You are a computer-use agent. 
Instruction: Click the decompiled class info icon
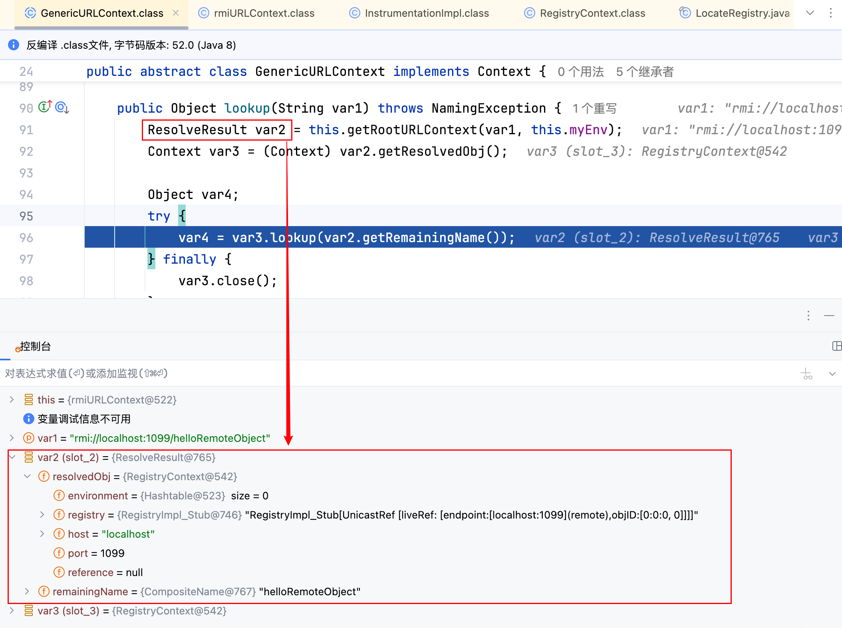pos(14,45)
